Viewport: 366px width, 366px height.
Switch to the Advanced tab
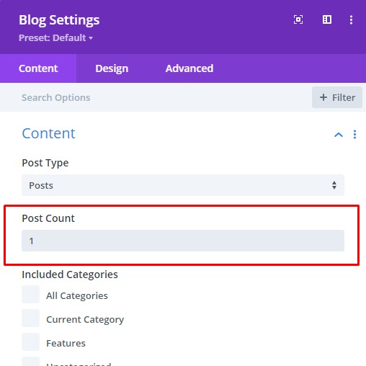coord(189,68)
